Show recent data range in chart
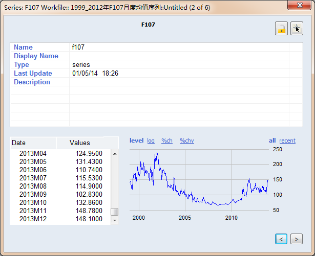This screenshot has height=256, width=315. coord(287,141)
